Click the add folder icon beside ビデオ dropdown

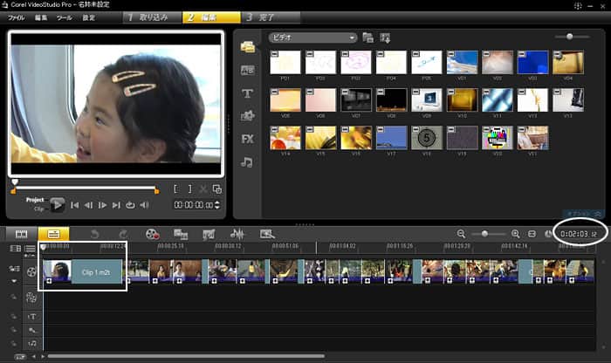[x=367, y=38]
